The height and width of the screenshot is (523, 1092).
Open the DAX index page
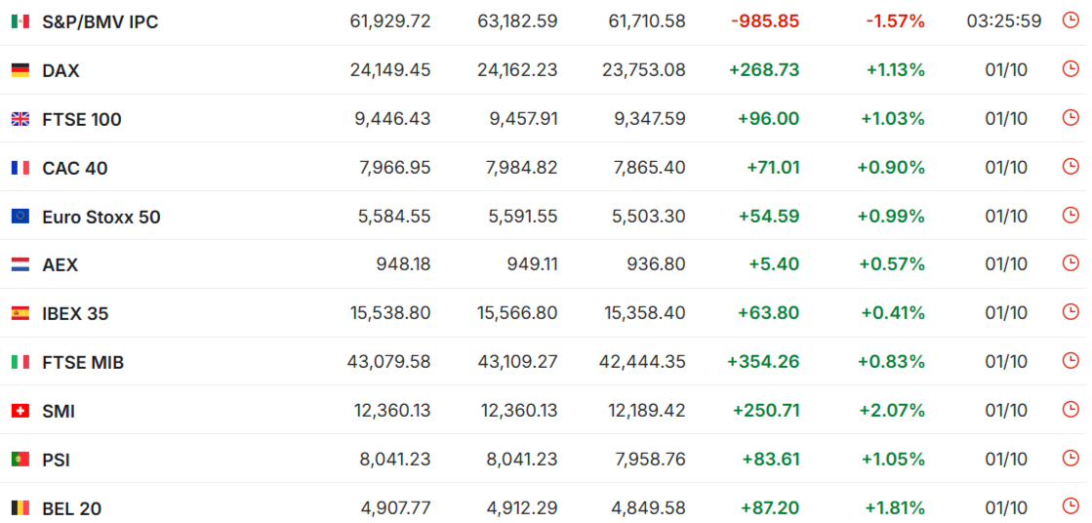(x=61, y=70)
